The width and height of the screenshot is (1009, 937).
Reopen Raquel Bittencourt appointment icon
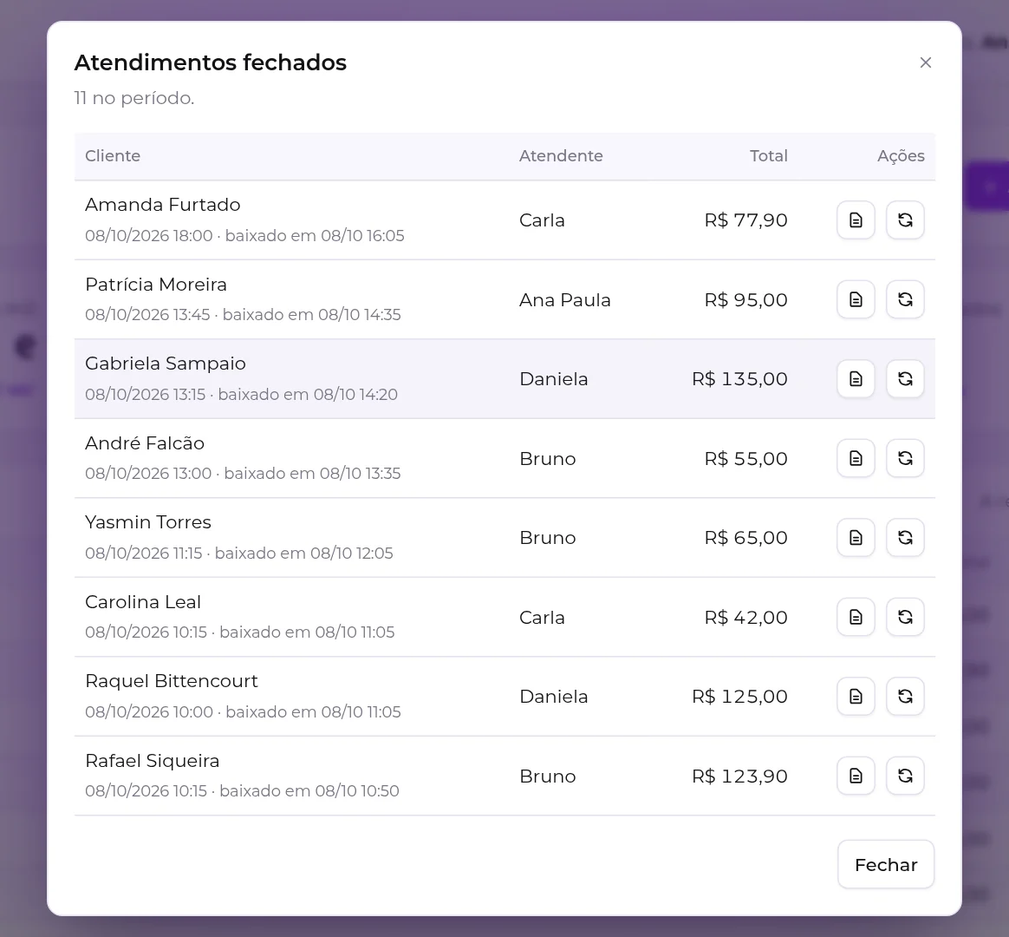[x=905, y=696]
